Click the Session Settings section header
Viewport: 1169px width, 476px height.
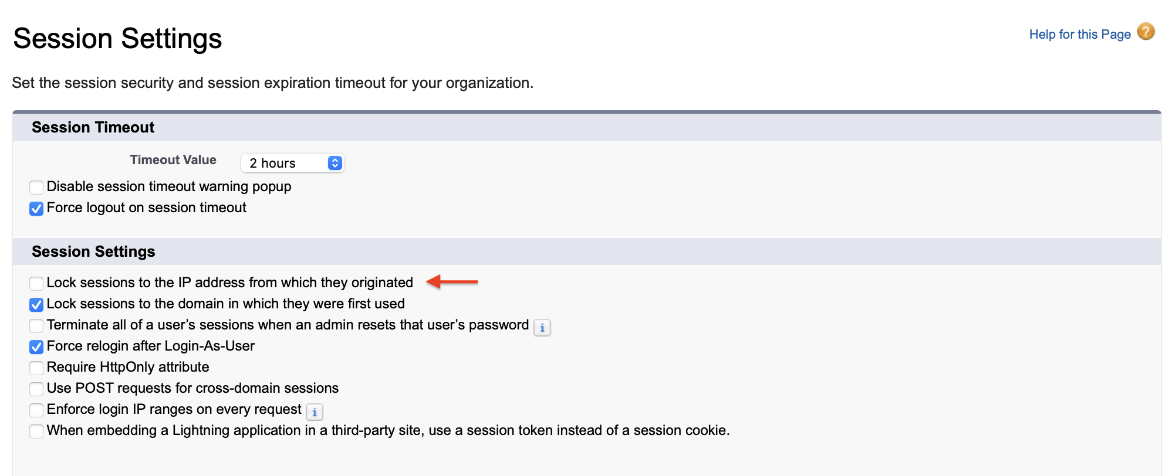(93, 251)
